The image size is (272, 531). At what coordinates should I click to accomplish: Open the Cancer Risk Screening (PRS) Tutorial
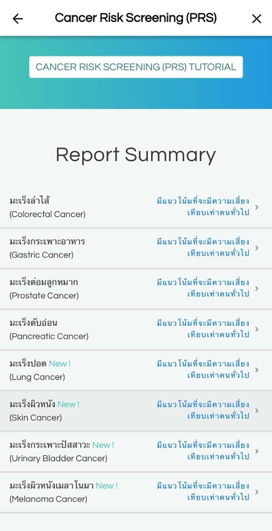pyautogui.click(x=135, y=67)
